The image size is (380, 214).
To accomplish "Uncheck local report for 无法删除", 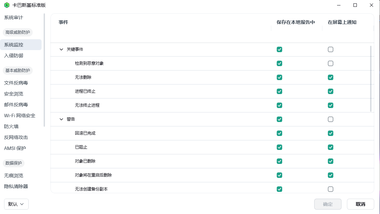I will pyautogui.click(x=279, y=77).
